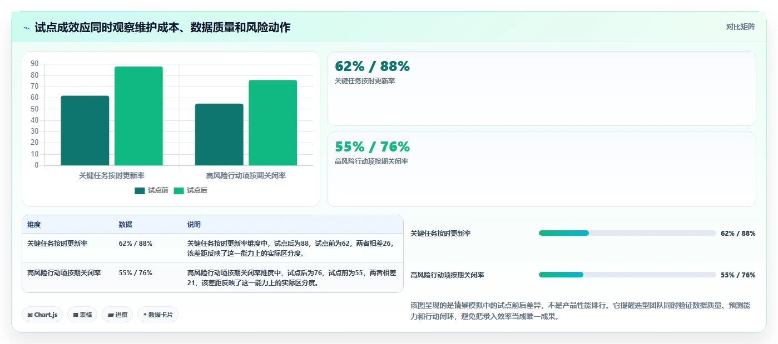778x344 pixels.
Task: Toggle the 试点后 legend color swatch
Action: (179, 190)
